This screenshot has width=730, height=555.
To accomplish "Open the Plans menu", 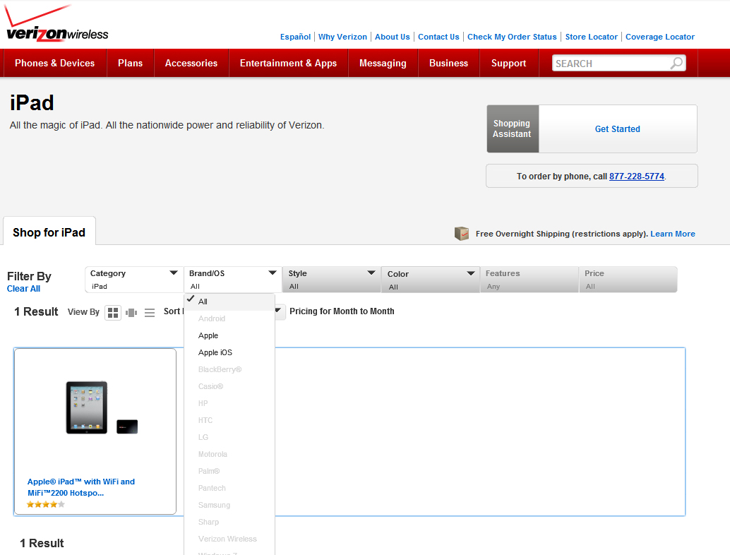I will pos(131,63).
